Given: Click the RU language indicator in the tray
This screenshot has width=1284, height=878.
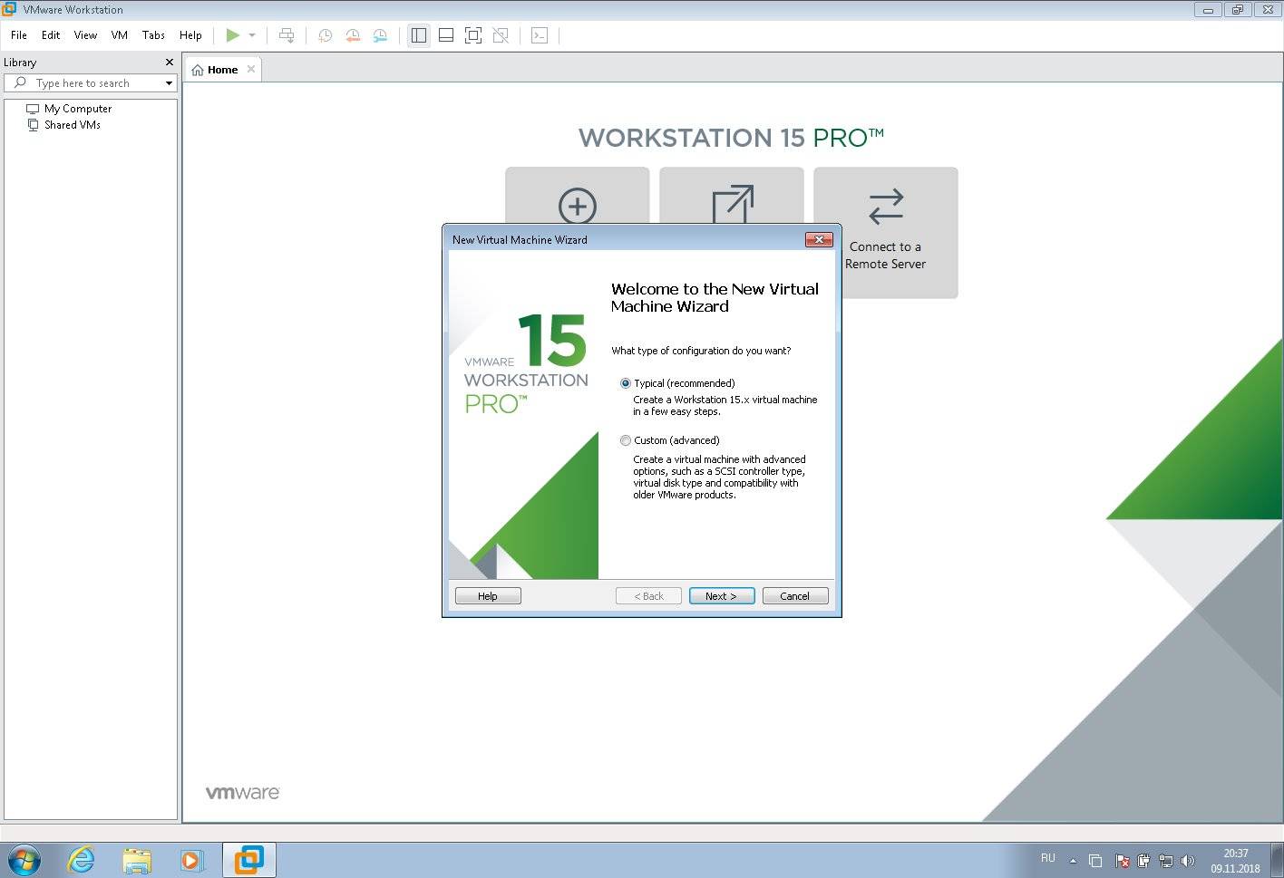Looking at the screenshot, I should (x=1048, y=858).
